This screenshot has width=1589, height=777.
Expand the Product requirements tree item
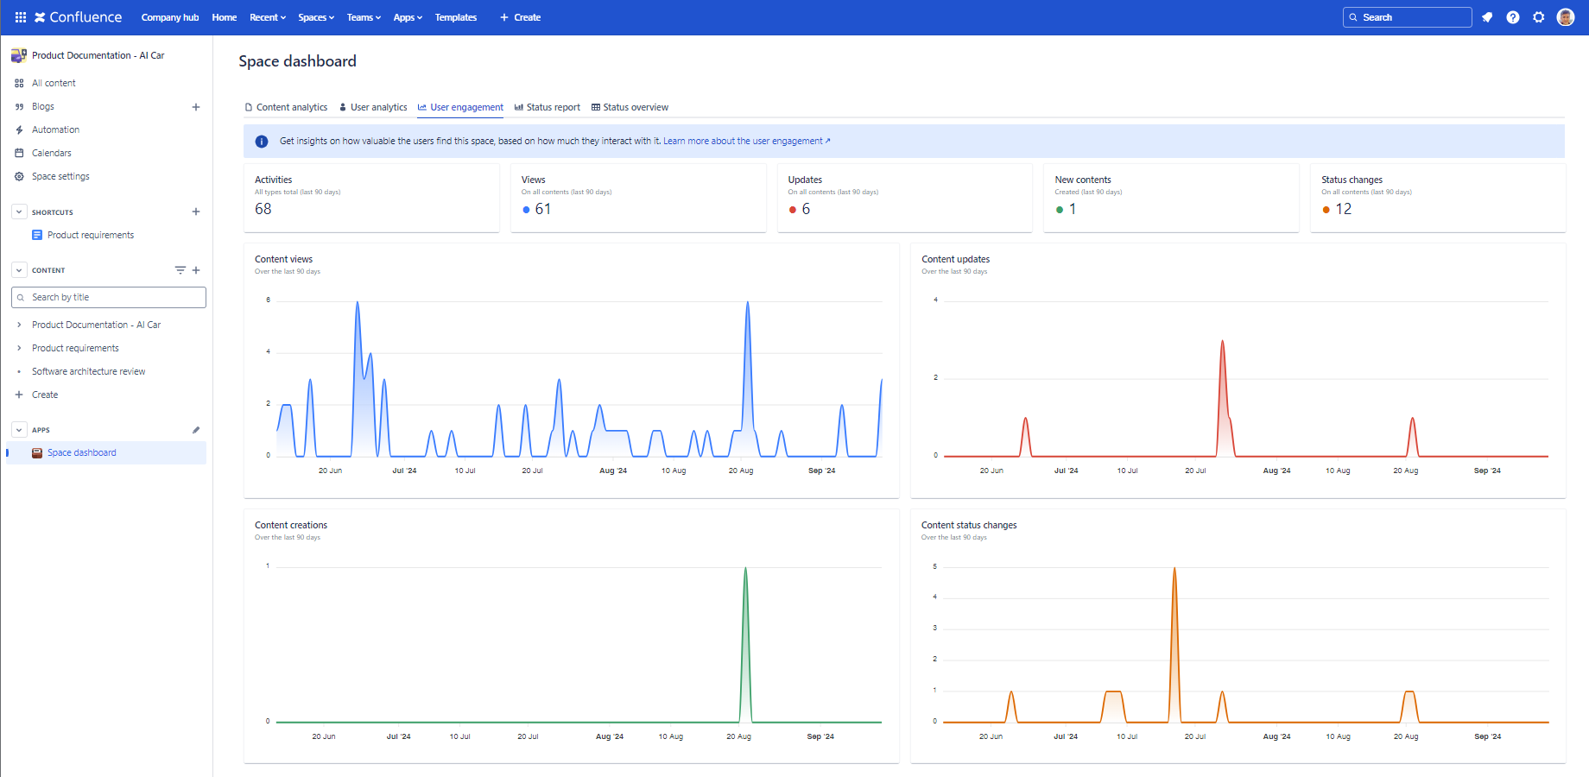pyautogui.click(x=19, y=348)
